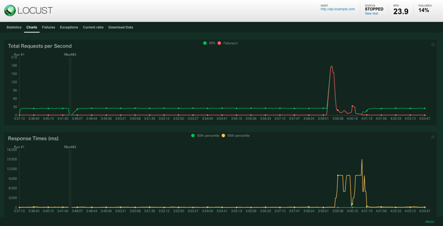Click 3:48:07 on the response times axis

tap(77, 211)
